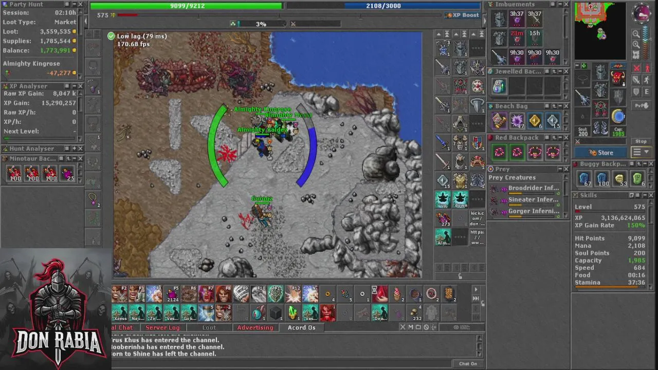Expand the Hunt Analyser panel
Viewport: 658px width, 370px height.
tap(74, 149)
